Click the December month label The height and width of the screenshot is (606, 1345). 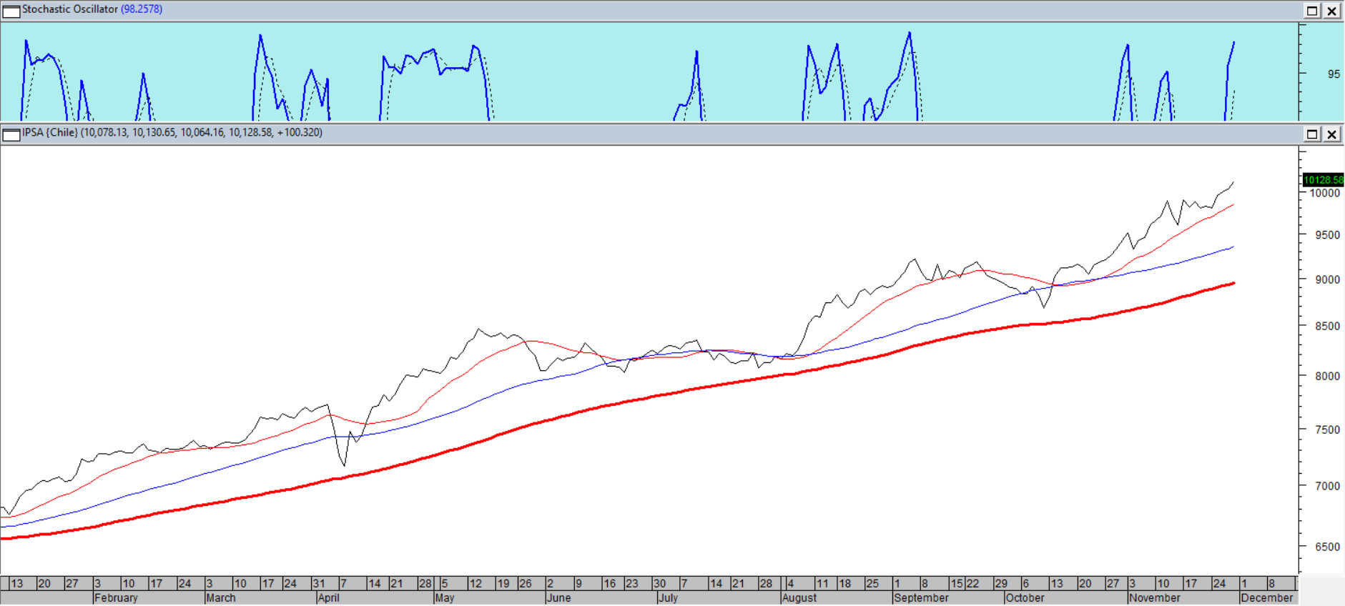point(1266,598)
